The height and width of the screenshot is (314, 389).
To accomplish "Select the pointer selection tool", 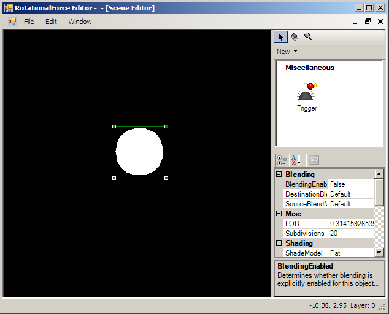I will (280, 37).
